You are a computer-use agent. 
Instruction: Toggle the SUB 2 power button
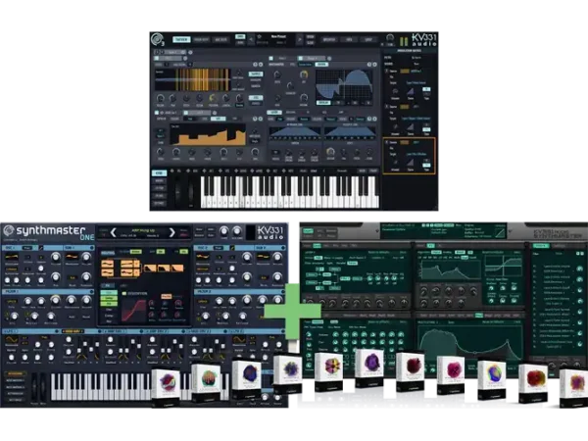click(x=283, y=248)
